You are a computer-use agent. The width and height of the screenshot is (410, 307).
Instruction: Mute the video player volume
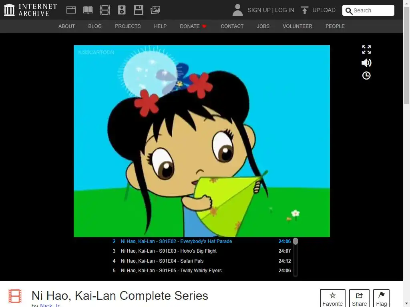366,63
